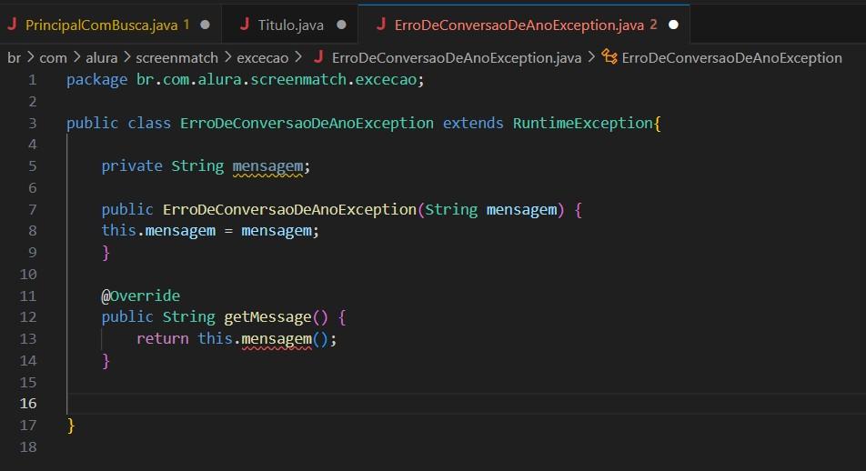Click the problems count '2' on ErroDeConversaoDeAnoException tab
Viewport: 866px width, 471px height.
click(653, 25)
